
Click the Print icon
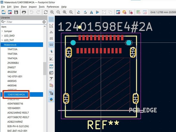[24, 12]
